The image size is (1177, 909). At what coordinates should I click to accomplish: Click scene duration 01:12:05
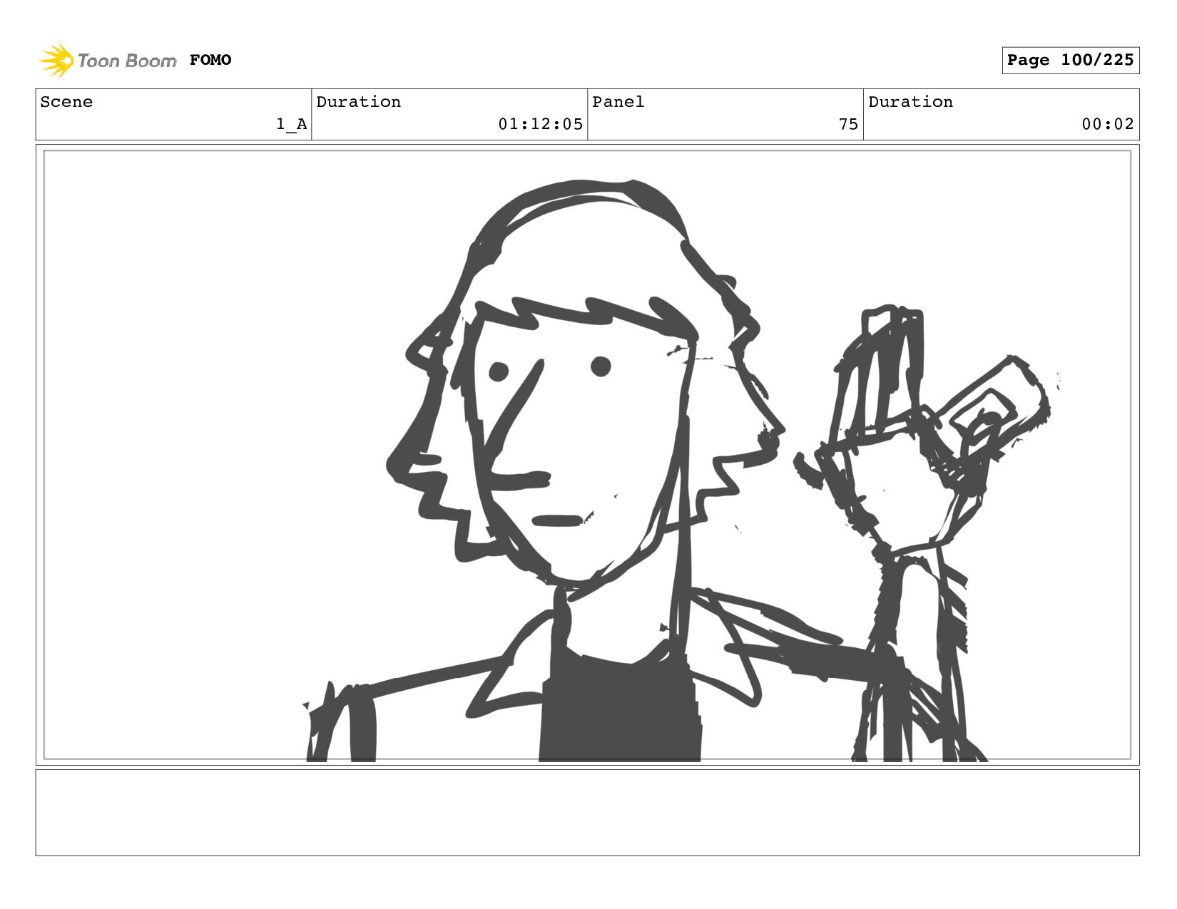coord(540,124)
